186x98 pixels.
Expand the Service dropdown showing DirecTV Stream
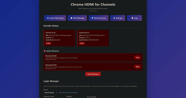click(50, 93)
